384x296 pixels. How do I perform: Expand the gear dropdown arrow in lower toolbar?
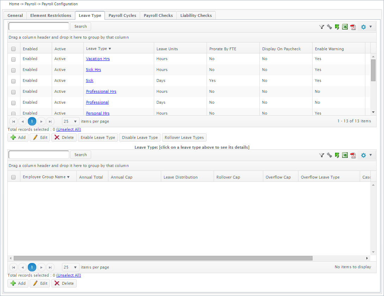tap(371, 155)
